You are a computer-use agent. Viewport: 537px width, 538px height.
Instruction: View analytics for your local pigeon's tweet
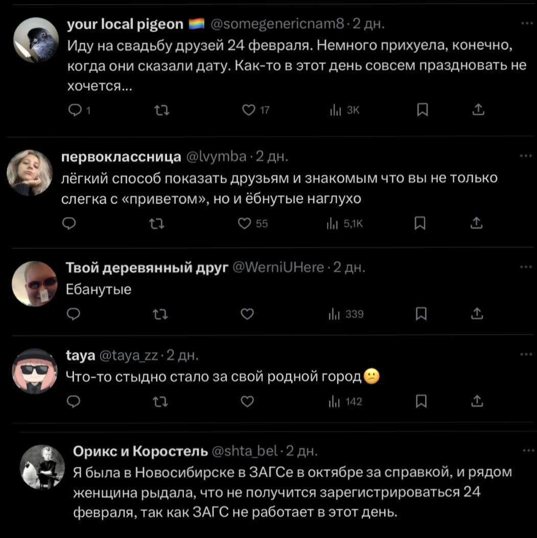pos(337,109)
